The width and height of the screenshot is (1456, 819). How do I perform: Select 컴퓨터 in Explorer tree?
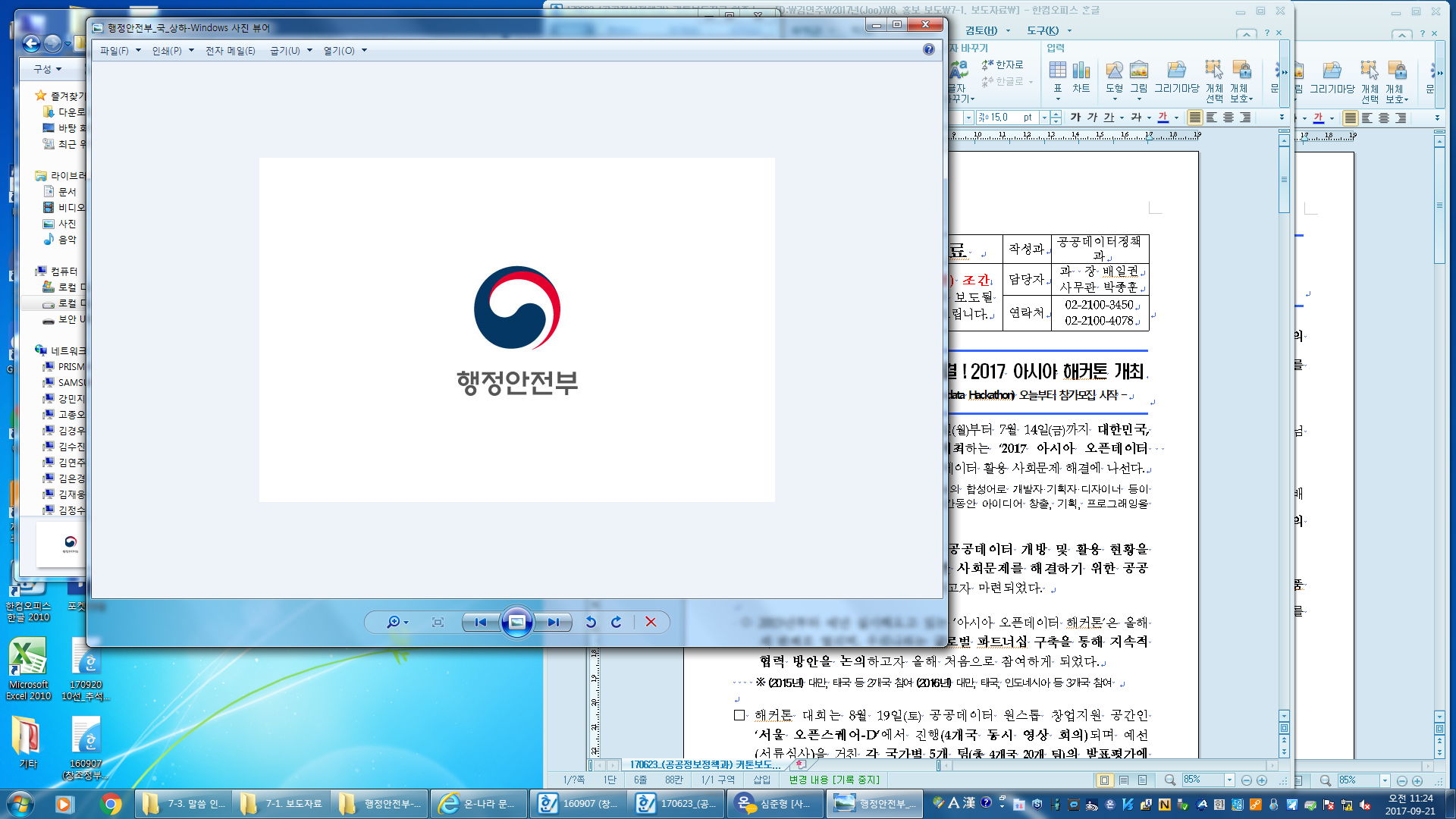pos(57,271)
